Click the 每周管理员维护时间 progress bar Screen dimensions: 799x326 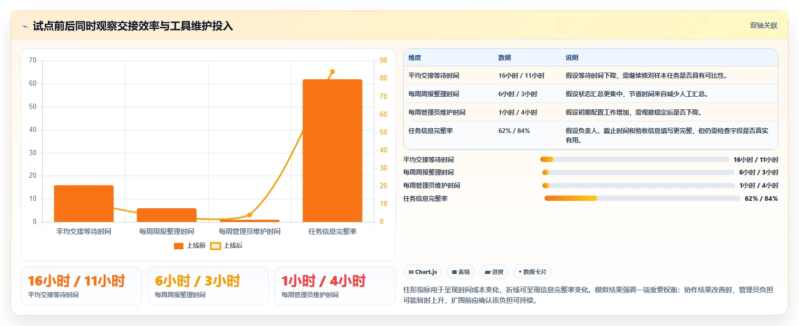coord(638,186)
